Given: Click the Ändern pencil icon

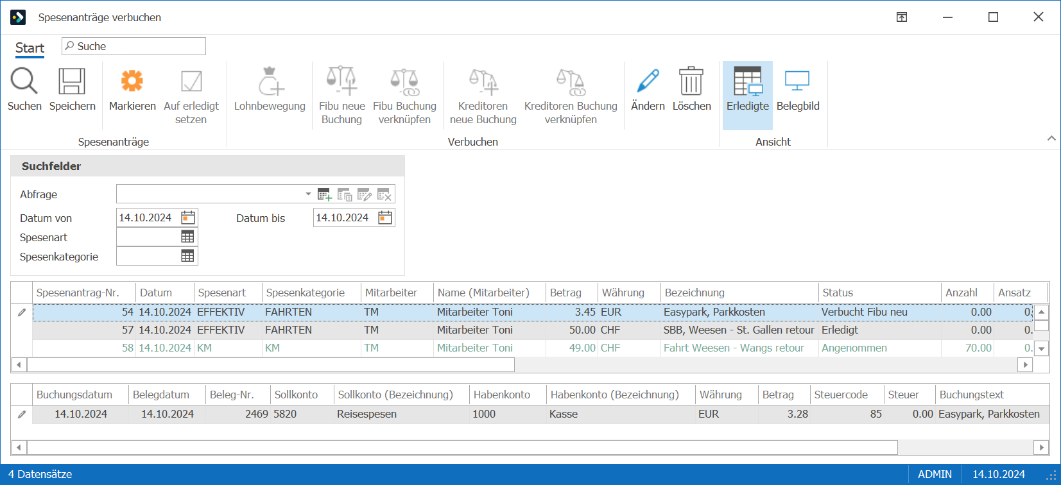Looking at the screenshot, I should (648, 81).
